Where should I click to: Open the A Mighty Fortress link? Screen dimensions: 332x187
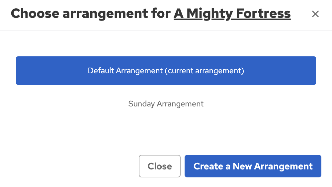(x=232, y=14)
